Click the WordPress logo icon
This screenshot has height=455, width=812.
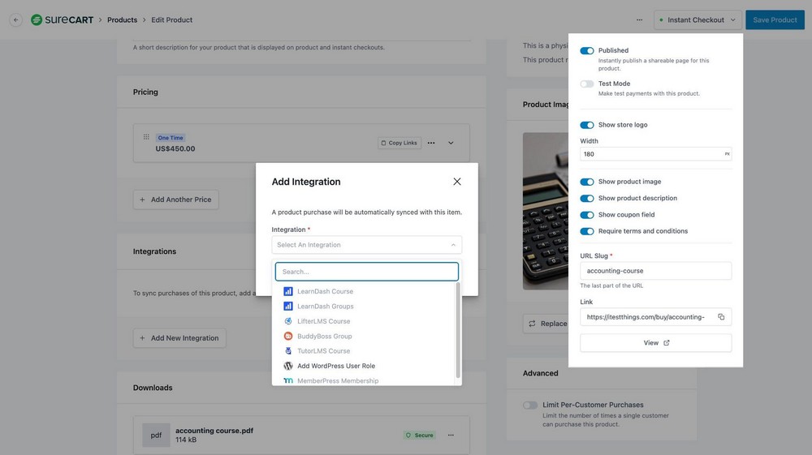288,366
